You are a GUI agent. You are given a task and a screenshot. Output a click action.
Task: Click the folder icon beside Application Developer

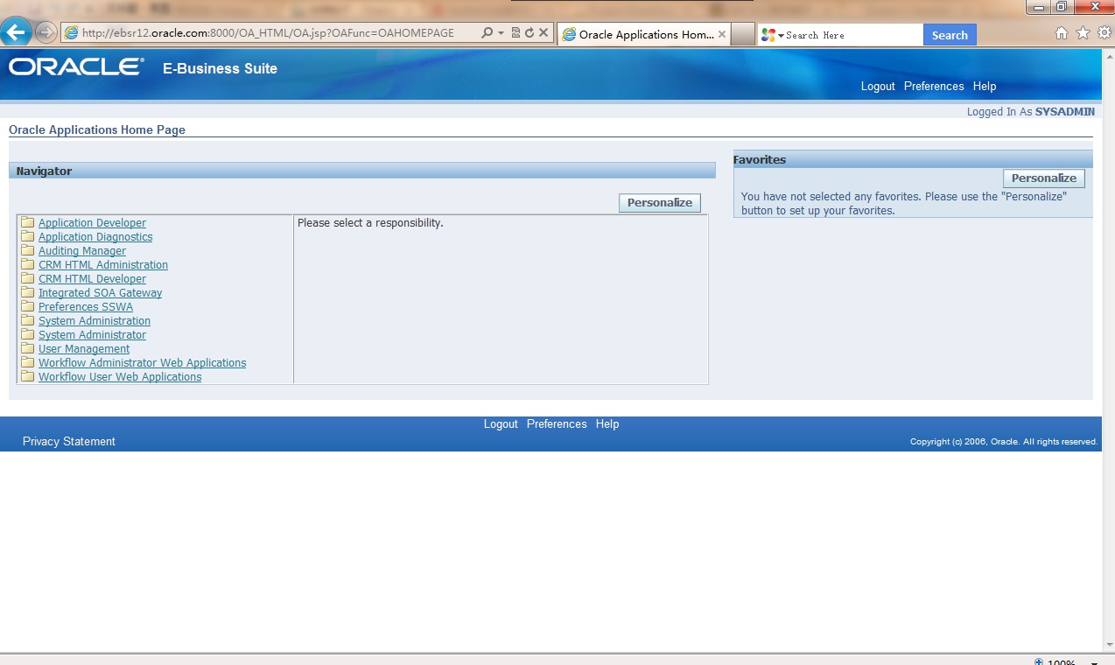point(28,222)
